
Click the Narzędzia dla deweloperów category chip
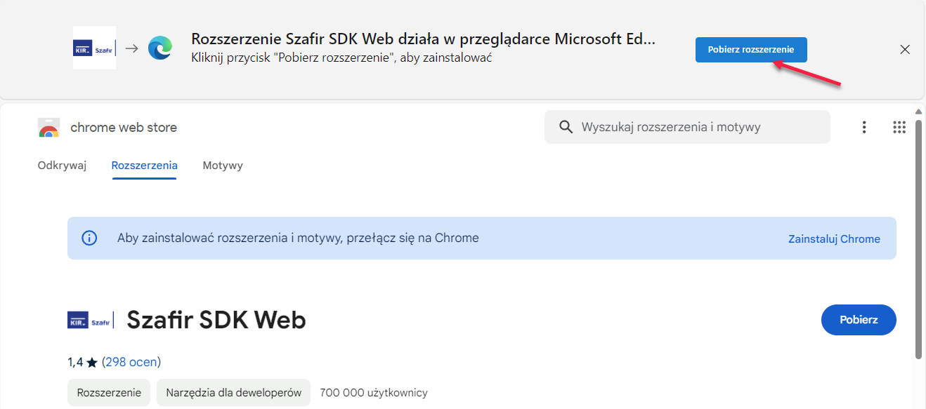pos(233,393)
